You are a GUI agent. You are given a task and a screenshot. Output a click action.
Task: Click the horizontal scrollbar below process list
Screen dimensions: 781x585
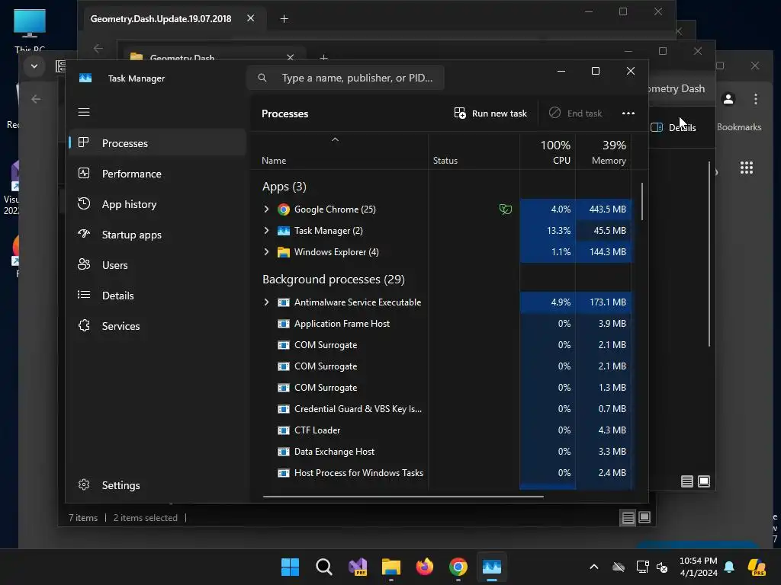click(x=403, y=496)
